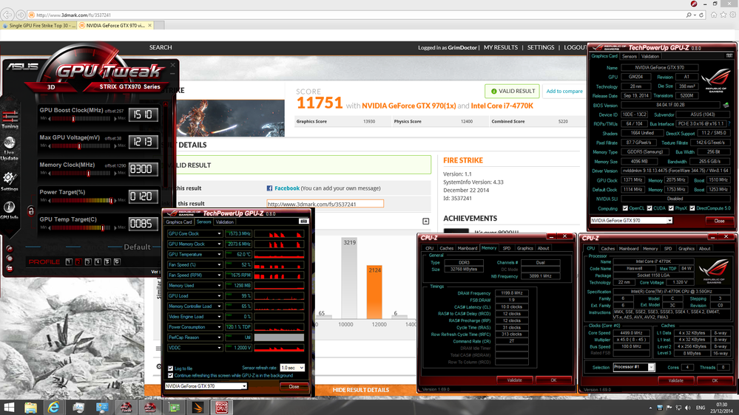
Task: Open the SPD tab in CPU-Z Memory window
Action: 507,248
